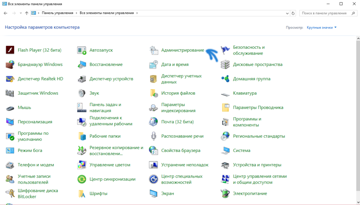Open Центр управления сетями и общим доступом
This screenshot has width=360, height=205.
[x=260, y=179]
